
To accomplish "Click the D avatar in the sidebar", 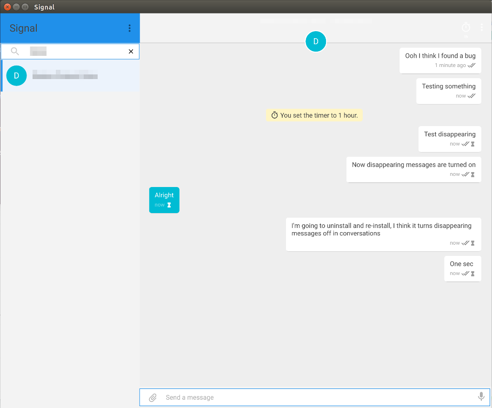I will (x=16, y=76).
